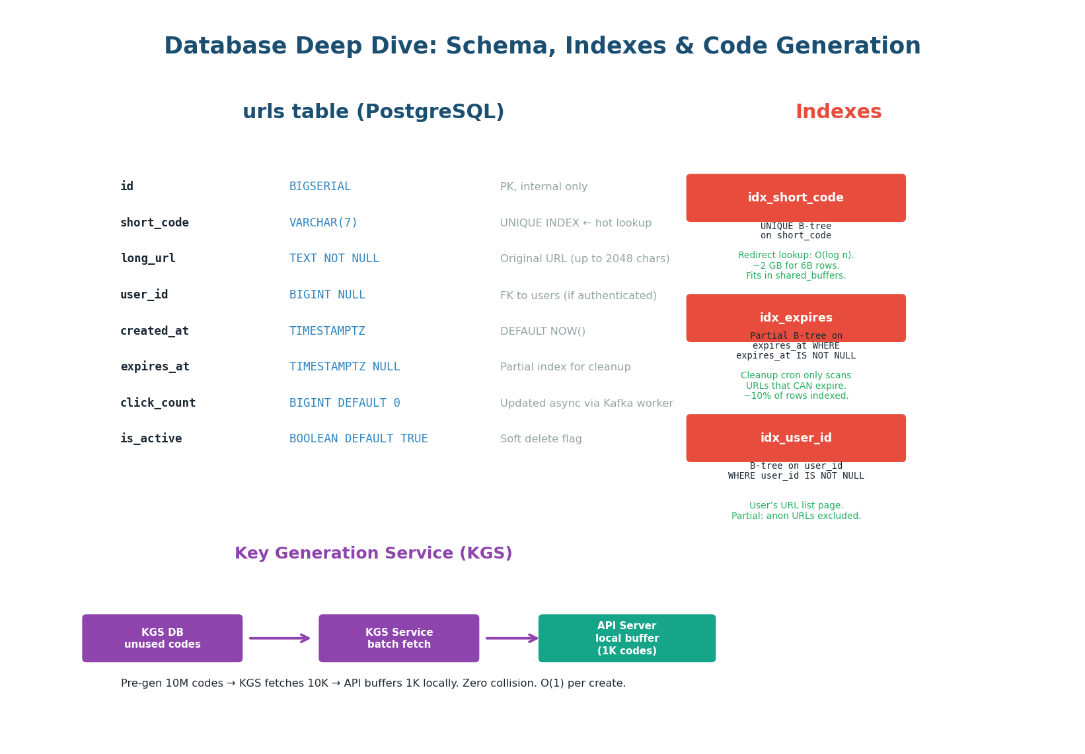Click the Key Generation Service (KGS) heading
This screenshot has height=754, width=1085.
pyautogui.click(x=374, y=553)
